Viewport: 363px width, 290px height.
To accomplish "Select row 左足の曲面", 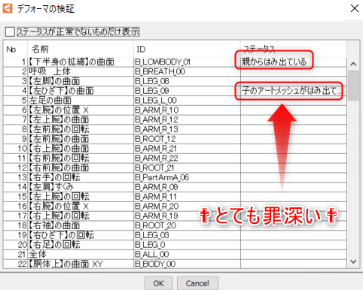I will coord(175,101).
